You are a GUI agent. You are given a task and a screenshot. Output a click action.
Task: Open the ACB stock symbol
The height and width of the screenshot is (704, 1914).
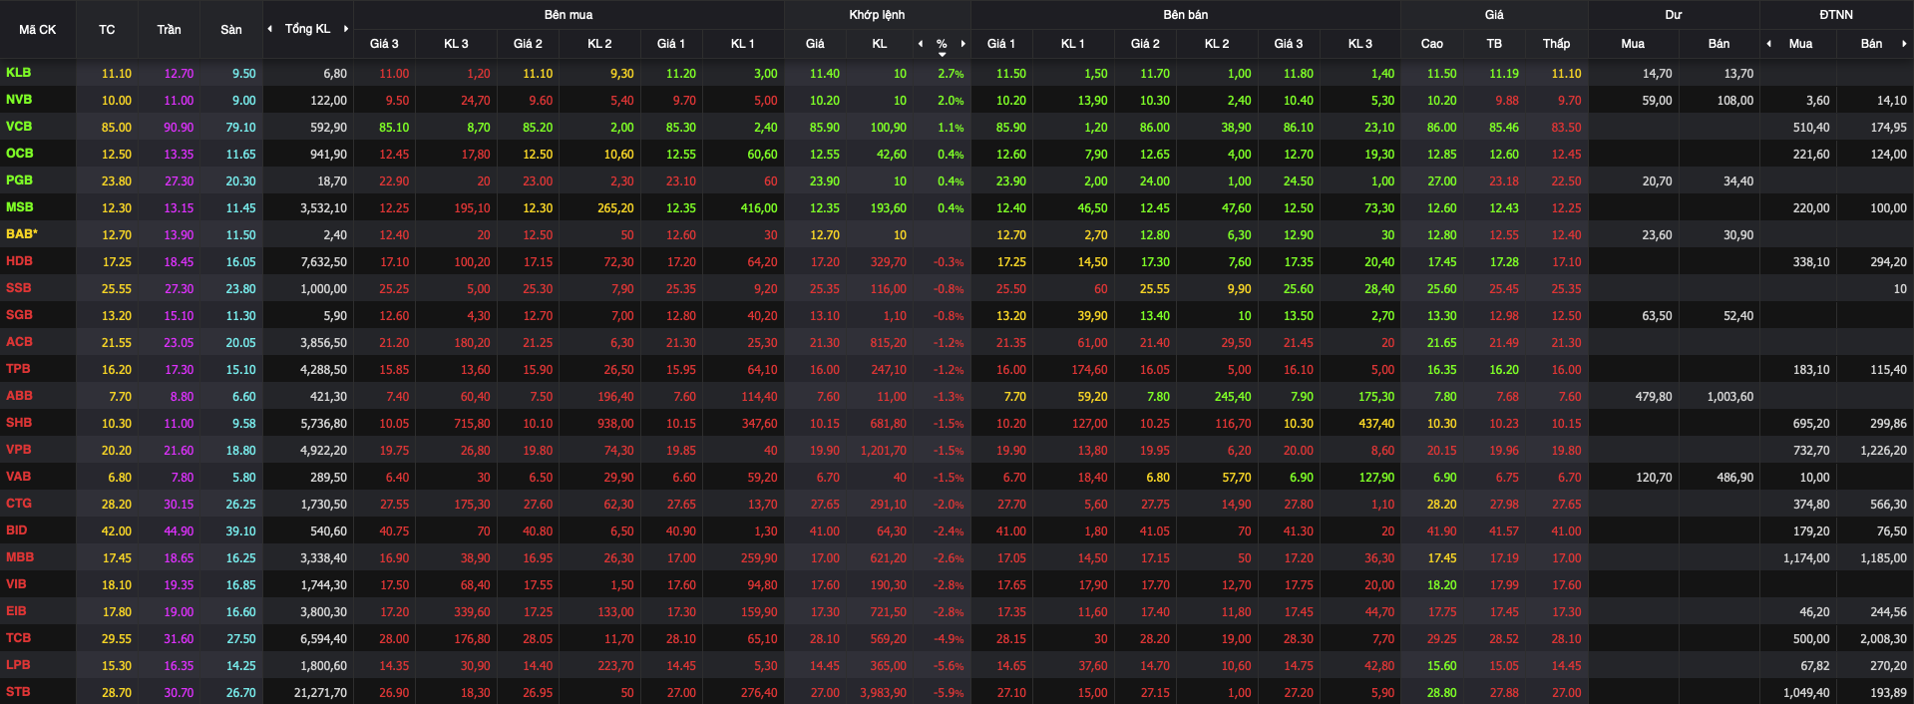pos(19,342)
